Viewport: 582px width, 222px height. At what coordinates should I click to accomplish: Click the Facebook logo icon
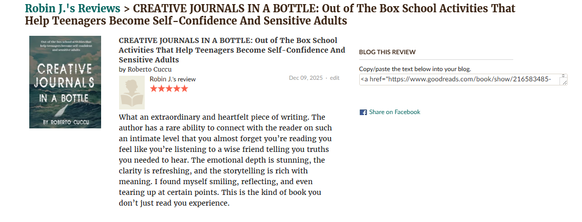click(x=363, y=113)
